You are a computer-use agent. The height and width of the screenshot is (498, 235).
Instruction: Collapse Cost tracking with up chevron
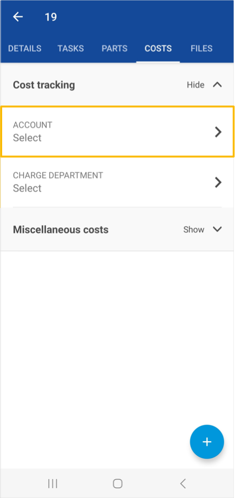click(x=217, y=85)
